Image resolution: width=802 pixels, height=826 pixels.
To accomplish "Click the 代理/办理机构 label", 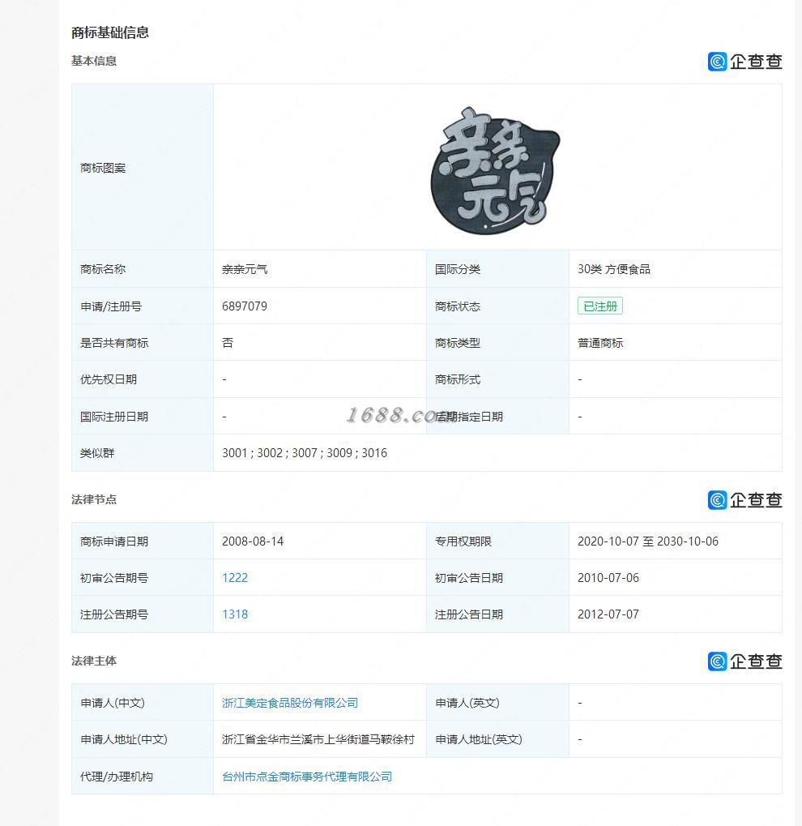I will [117, 777].
